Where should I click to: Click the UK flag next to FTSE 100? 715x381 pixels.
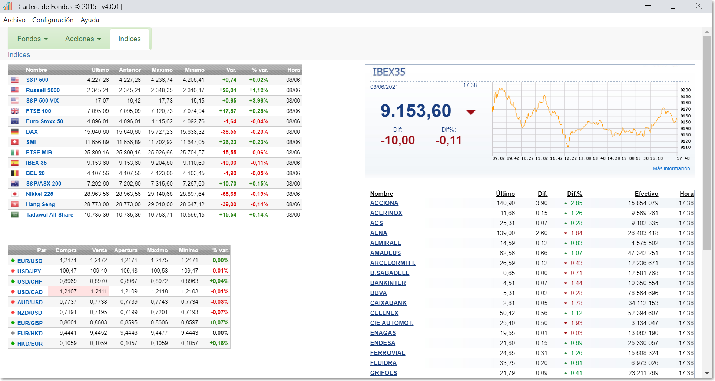click(x=15, y=111)
